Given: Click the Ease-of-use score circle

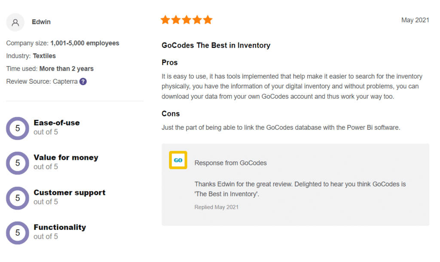Looking at the screenshot, I should coord(18,128).
